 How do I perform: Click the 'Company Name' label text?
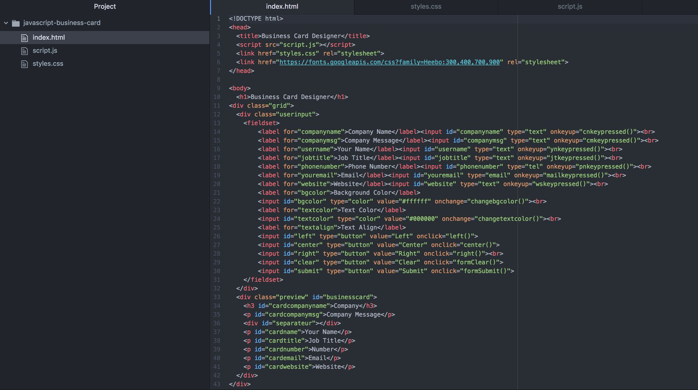click(x=370, y=132)
